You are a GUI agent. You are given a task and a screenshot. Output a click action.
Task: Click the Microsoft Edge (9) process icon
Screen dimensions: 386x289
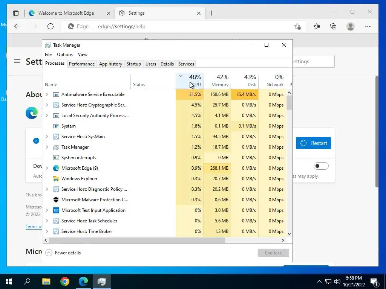tap(56, 168)
